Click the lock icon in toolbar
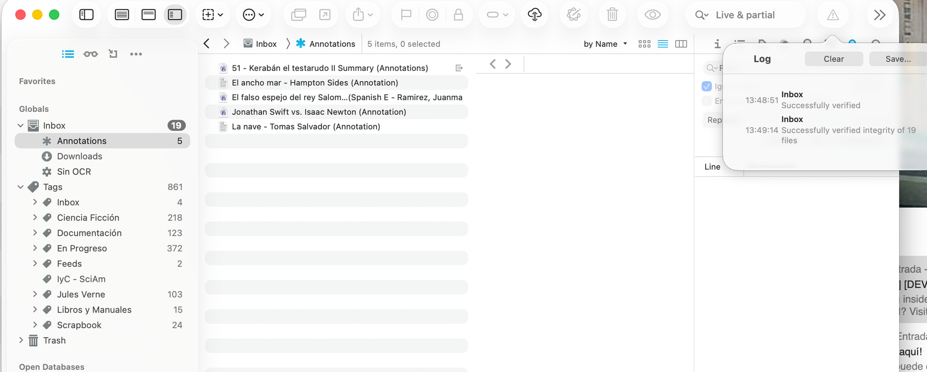 [x=458, y=15]
